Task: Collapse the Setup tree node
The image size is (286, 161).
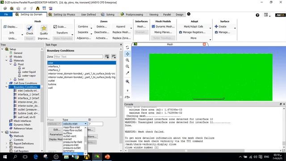Action: point(2,49)
